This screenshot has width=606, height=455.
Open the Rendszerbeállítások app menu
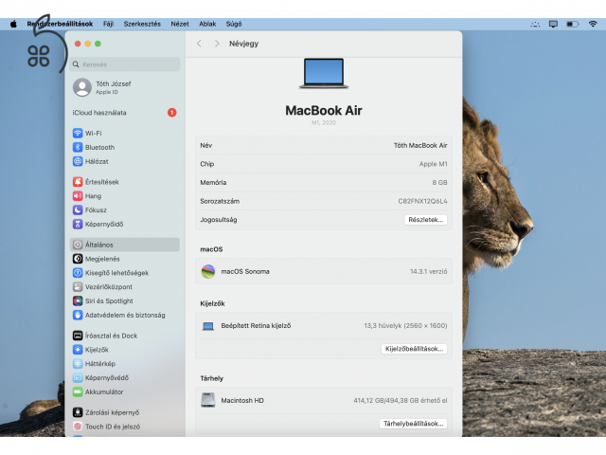[x=60, y=24]
